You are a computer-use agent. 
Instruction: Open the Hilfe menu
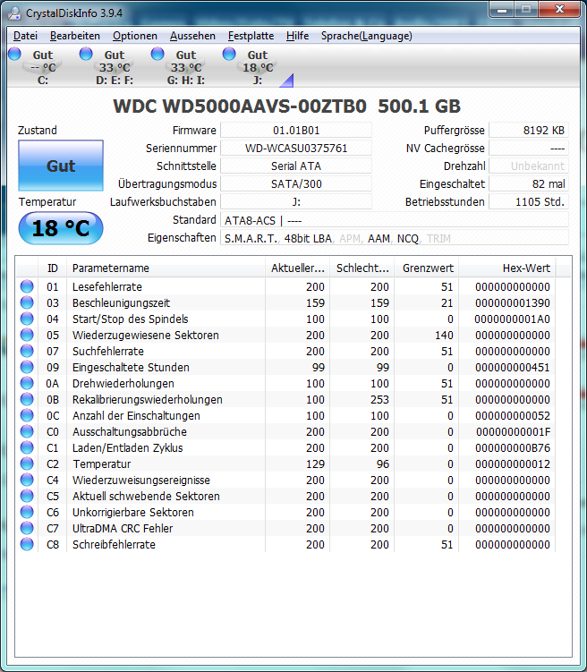point(297,36)
